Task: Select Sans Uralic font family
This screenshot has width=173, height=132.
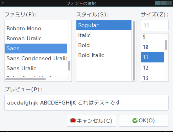Action: [36, 68]
